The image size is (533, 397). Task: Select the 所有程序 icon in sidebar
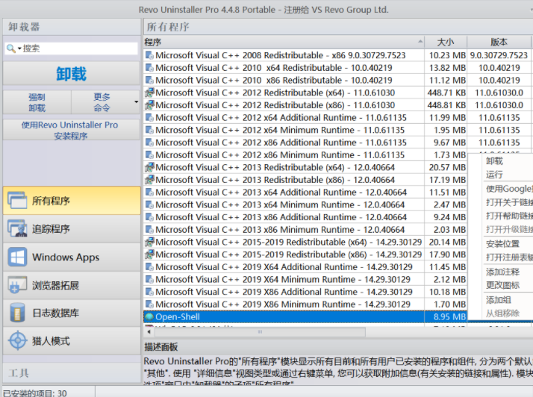[17, 201]
